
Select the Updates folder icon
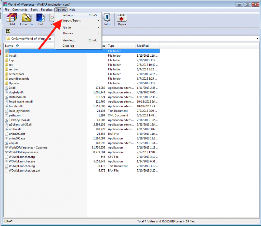(6, 83)
